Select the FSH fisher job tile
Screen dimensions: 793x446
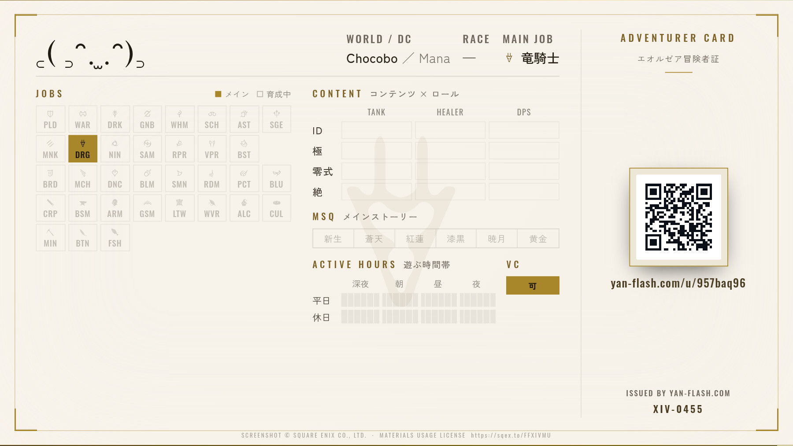pos(115,238)
